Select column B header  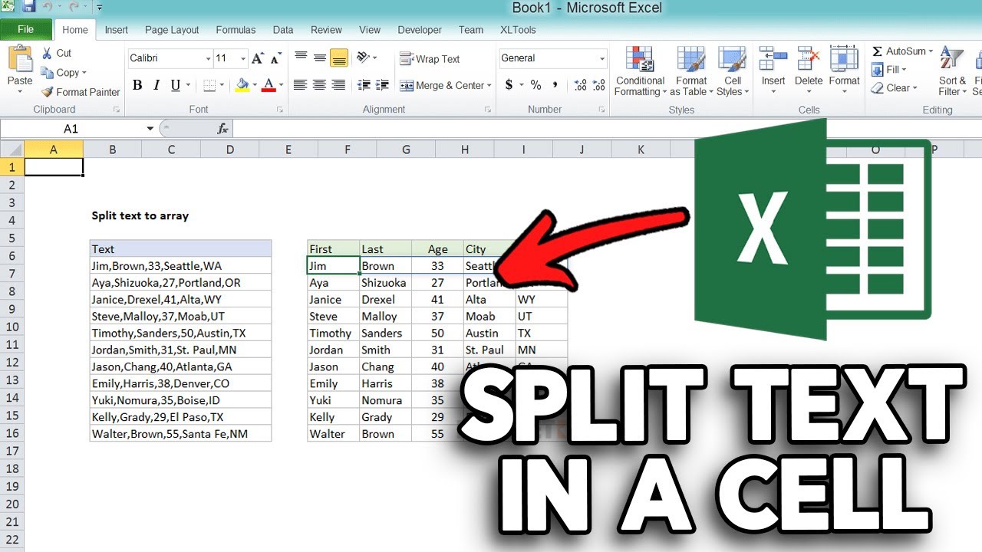pos(112,150)
